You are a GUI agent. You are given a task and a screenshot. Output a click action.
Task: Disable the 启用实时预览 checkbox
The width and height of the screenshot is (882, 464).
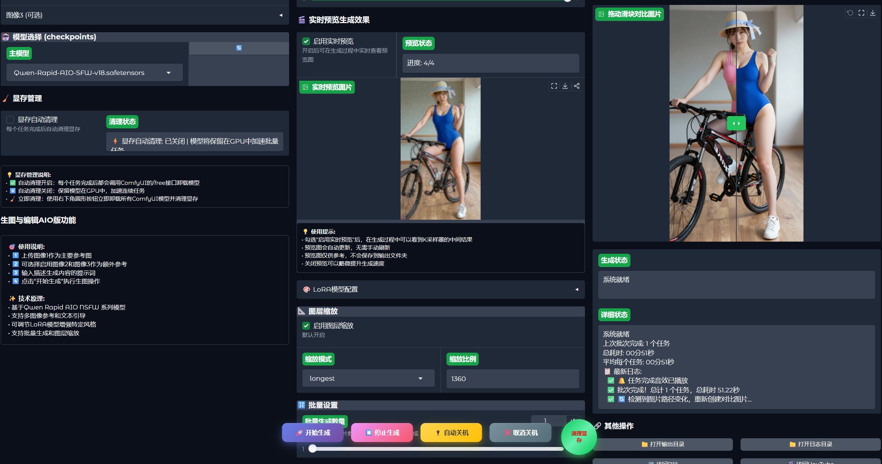pyautogui.click(x=306, y=41)
